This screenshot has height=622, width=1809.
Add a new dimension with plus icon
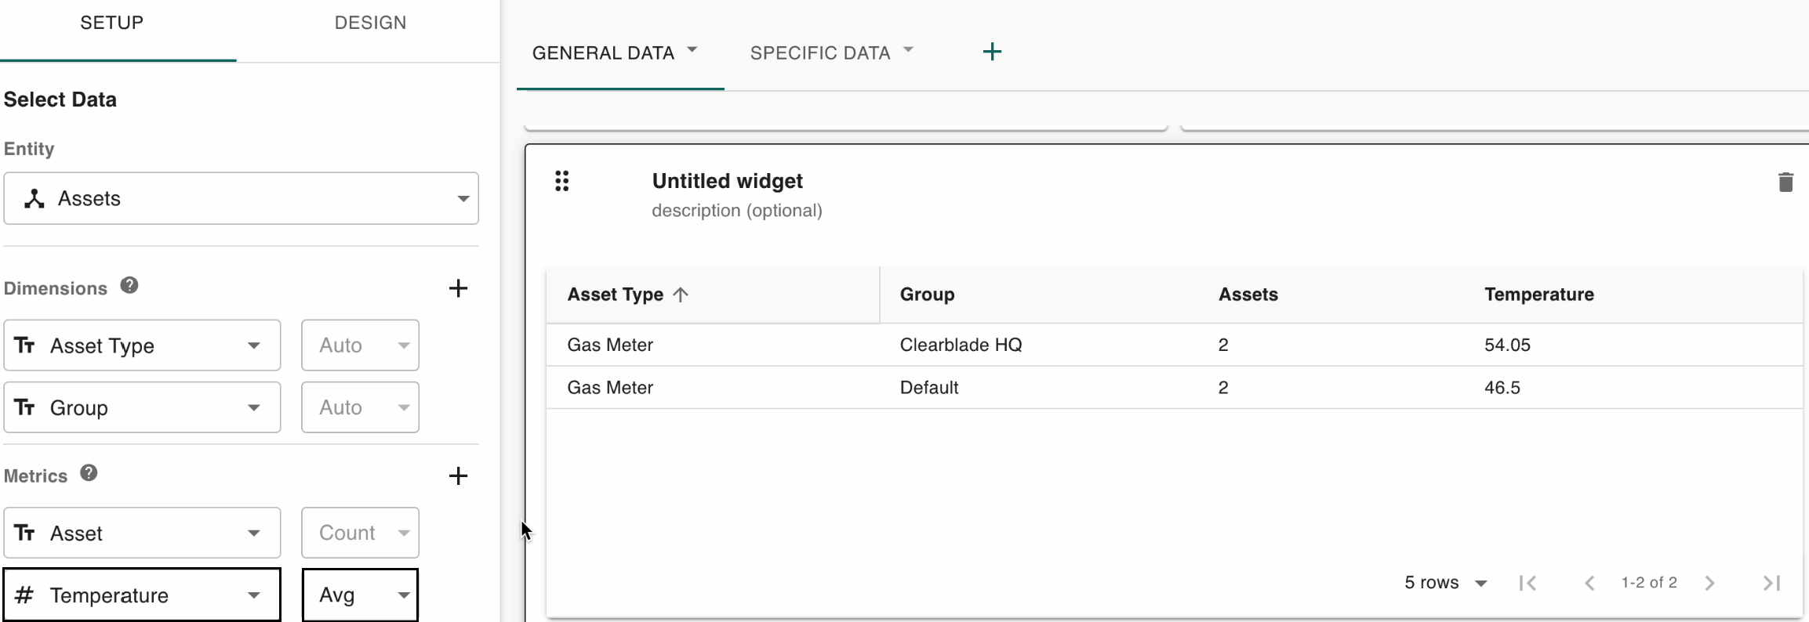click(458, 288)
